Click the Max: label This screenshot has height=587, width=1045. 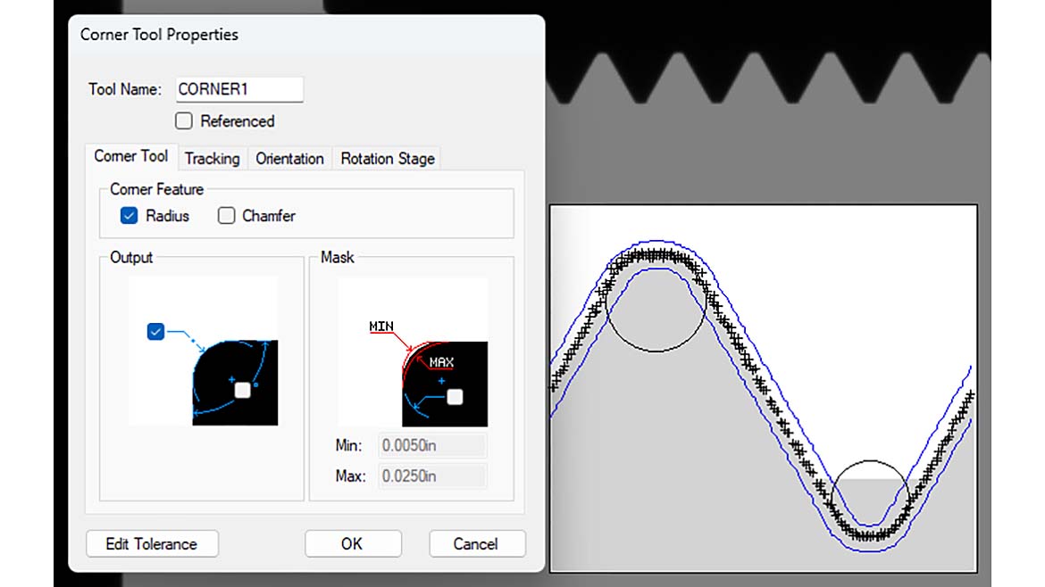click(350, 475)
